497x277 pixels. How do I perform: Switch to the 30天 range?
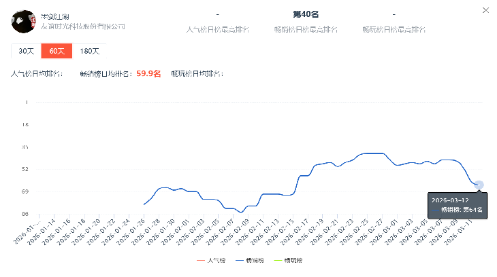(x=26, y=51)
